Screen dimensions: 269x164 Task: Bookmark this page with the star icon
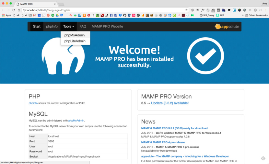click(186, 10)
